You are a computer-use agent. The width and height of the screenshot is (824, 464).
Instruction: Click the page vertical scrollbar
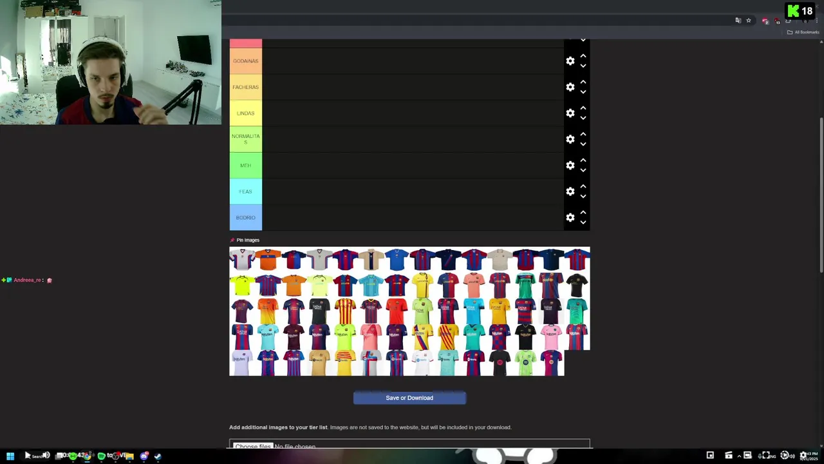coord(821,195)
